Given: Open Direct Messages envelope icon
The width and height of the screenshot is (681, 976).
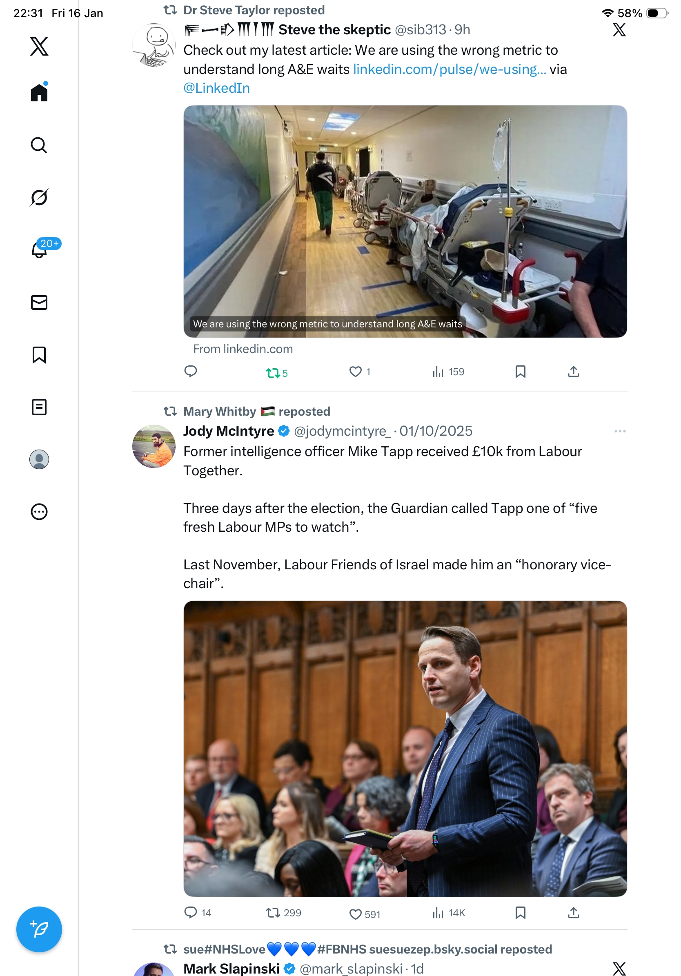Looking at the screenshot, I should click(39, 302).
